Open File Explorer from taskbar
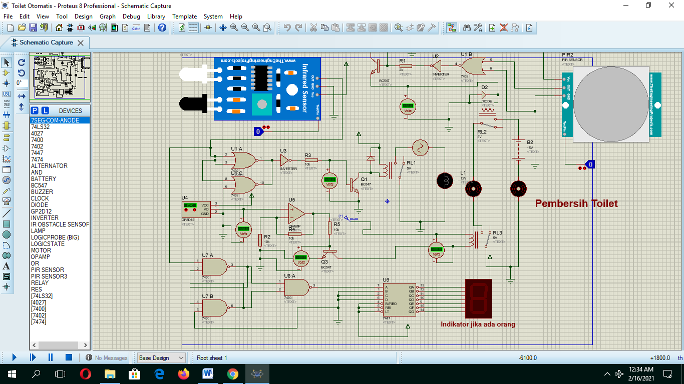The width and height of the screenshot is (684, 384). pos(110,373)
